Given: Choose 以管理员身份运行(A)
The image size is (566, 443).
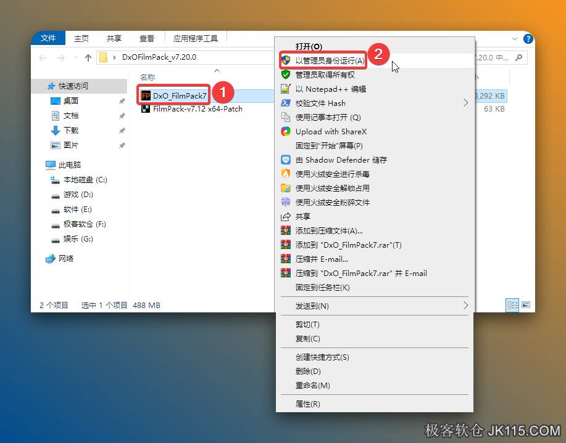Looking at the screenshot, I should (375, 60).
